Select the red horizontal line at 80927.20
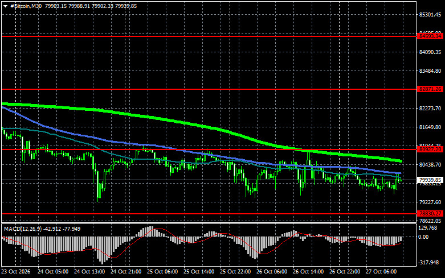Screen dimensions: 445x278 point(209,150)
